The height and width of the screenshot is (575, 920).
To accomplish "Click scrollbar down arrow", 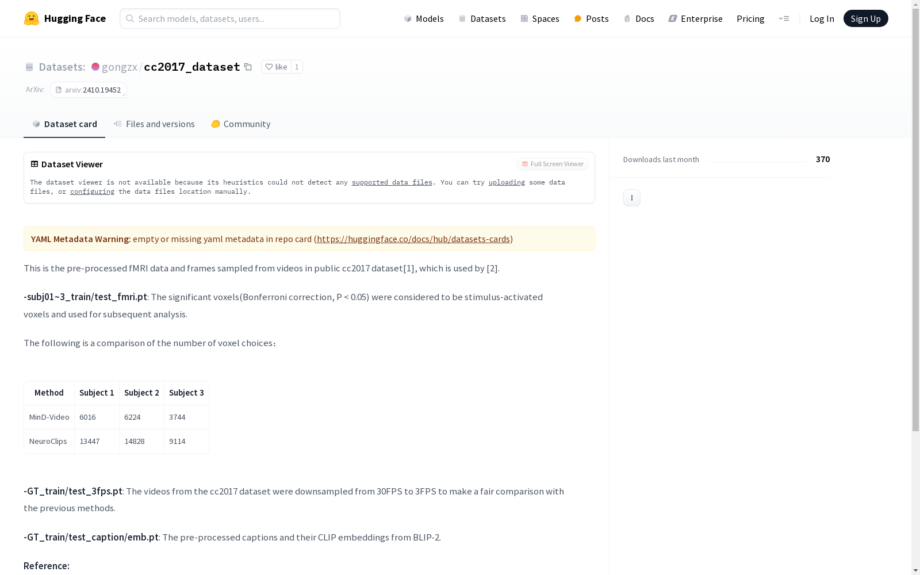I will point(915,570).
